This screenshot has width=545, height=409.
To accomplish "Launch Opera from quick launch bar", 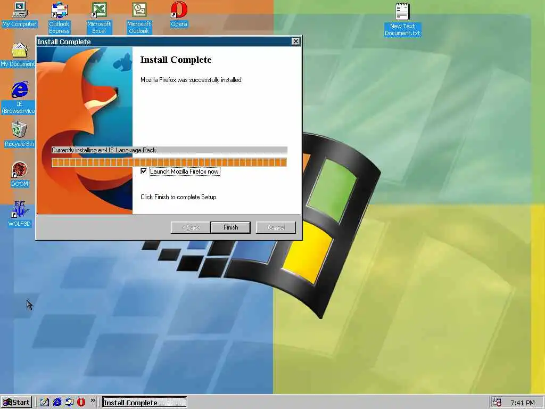I will pyautogui.click(x=81, y=403).
